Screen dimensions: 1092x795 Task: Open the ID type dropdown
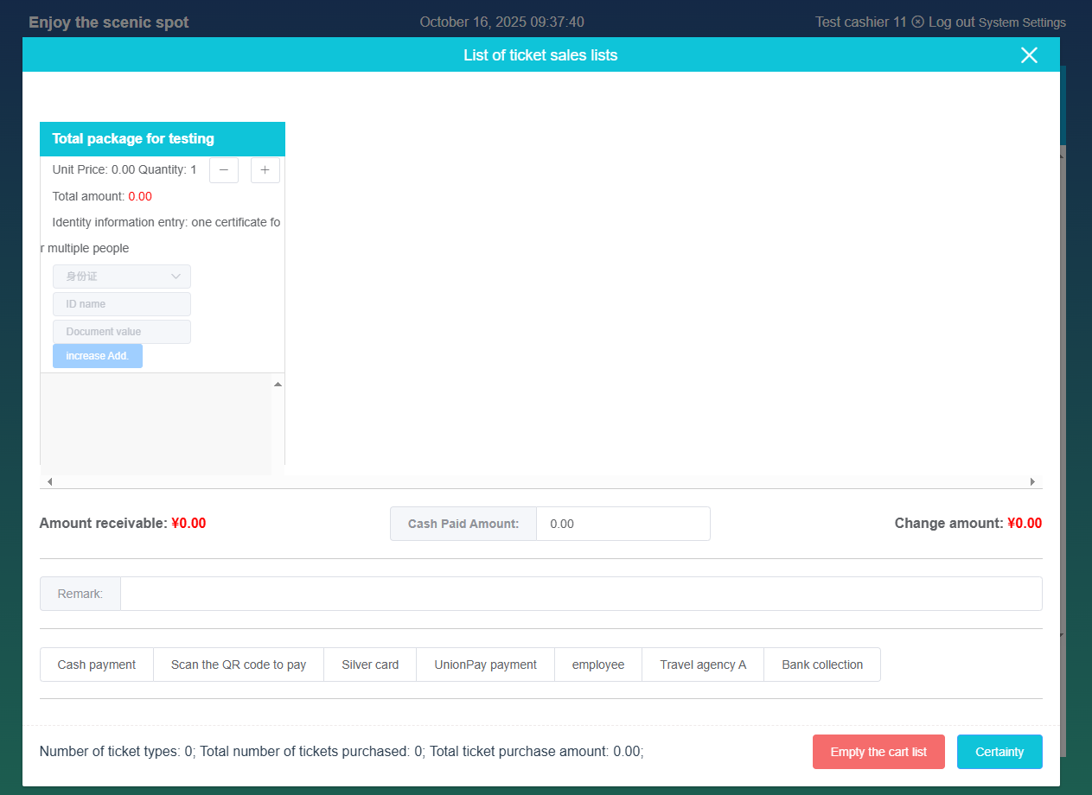coord(122,277)
